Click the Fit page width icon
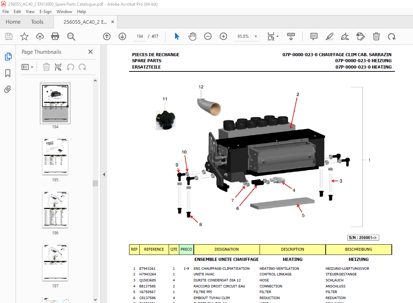Screen dimensions: 413x303 pos(271,36)
